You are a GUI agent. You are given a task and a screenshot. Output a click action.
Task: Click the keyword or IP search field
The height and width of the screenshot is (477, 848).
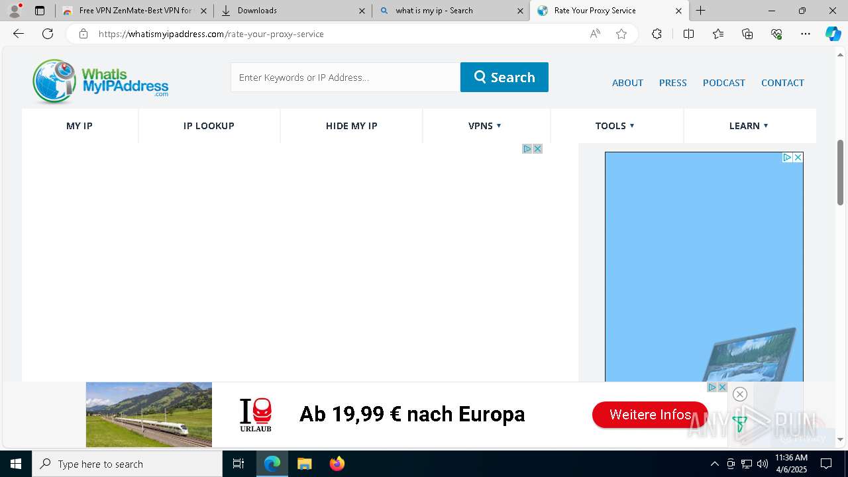(345, 77)
